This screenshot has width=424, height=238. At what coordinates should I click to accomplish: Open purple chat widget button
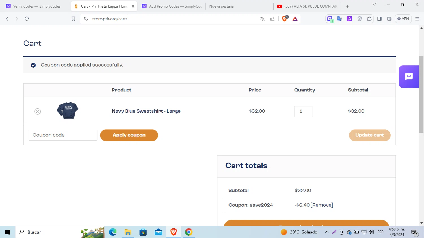click(409, 77)
